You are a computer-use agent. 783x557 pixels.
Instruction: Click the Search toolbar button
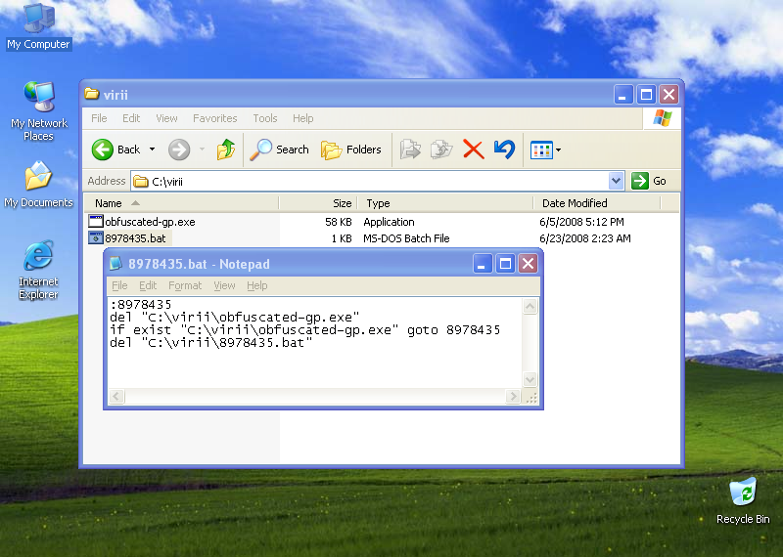(279, 150)
